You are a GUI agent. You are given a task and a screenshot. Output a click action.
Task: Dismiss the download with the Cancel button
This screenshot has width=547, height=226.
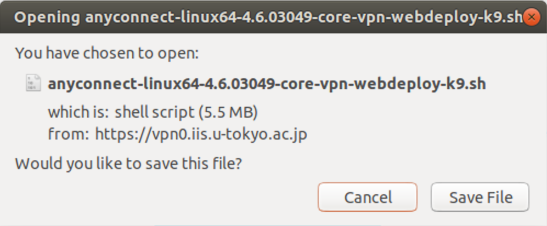pyautogui.click(x=368, y=197)
